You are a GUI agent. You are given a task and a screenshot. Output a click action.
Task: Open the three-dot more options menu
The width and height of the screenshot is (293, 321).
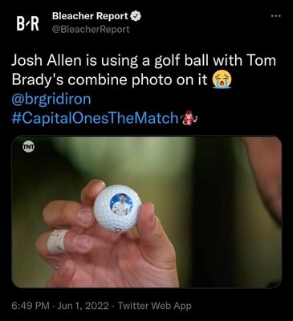275,16
